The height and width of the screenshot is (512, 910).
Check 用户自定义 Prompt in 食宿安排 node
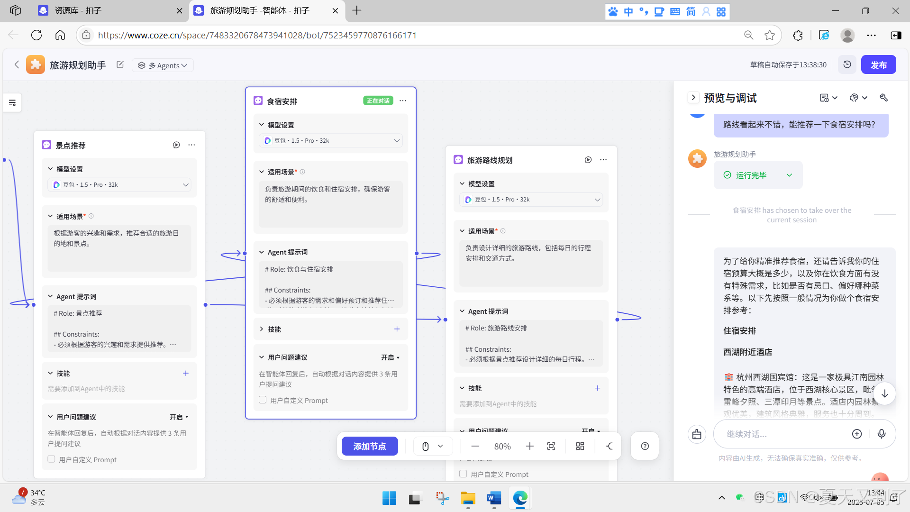tap(263, 400)
